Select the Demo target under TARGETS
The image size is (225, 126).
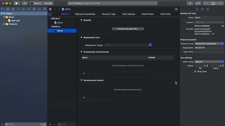point(62,31)
